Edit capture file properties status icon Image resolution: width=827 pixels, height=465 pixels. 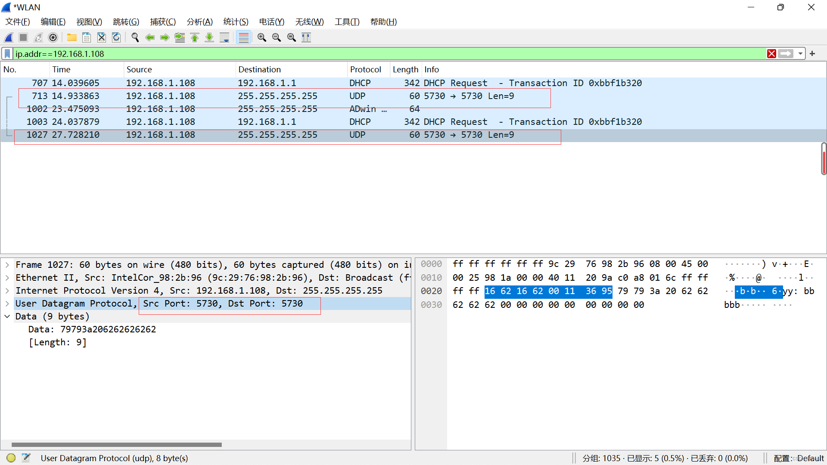(26, 458)
